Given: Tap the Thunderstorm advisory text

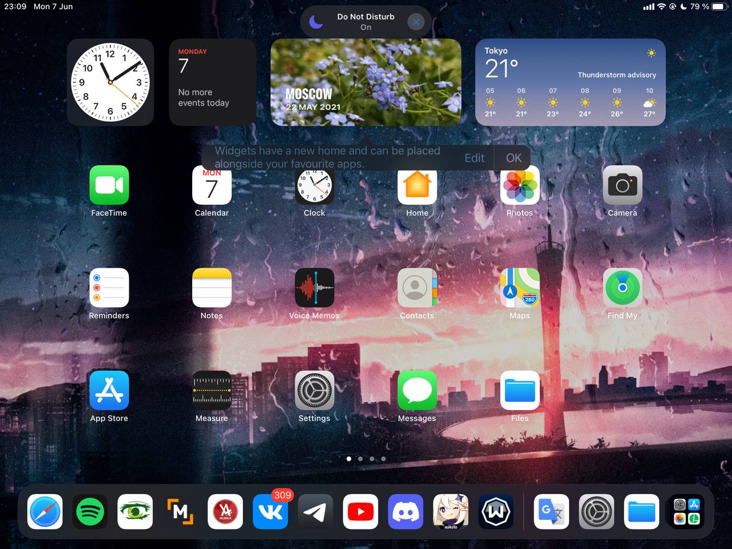Looking at the screenshot, I should point(616,75).
